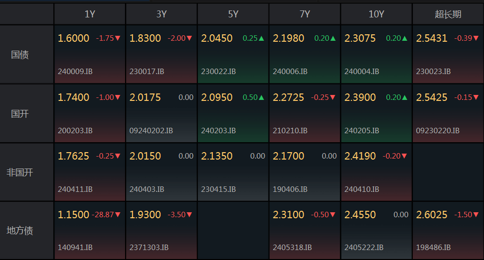The image size is (484, 260).
Task: Open bond code 09240202.IB
Action: 151,131
